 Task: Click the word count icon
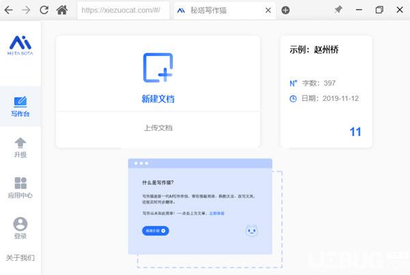pyautogui.click(x=293, y=83)
